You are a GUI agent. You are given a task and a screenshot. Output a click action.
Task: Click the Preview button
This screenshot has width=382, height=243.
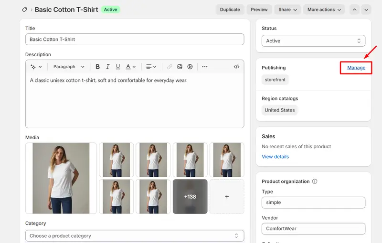point(259,10)
